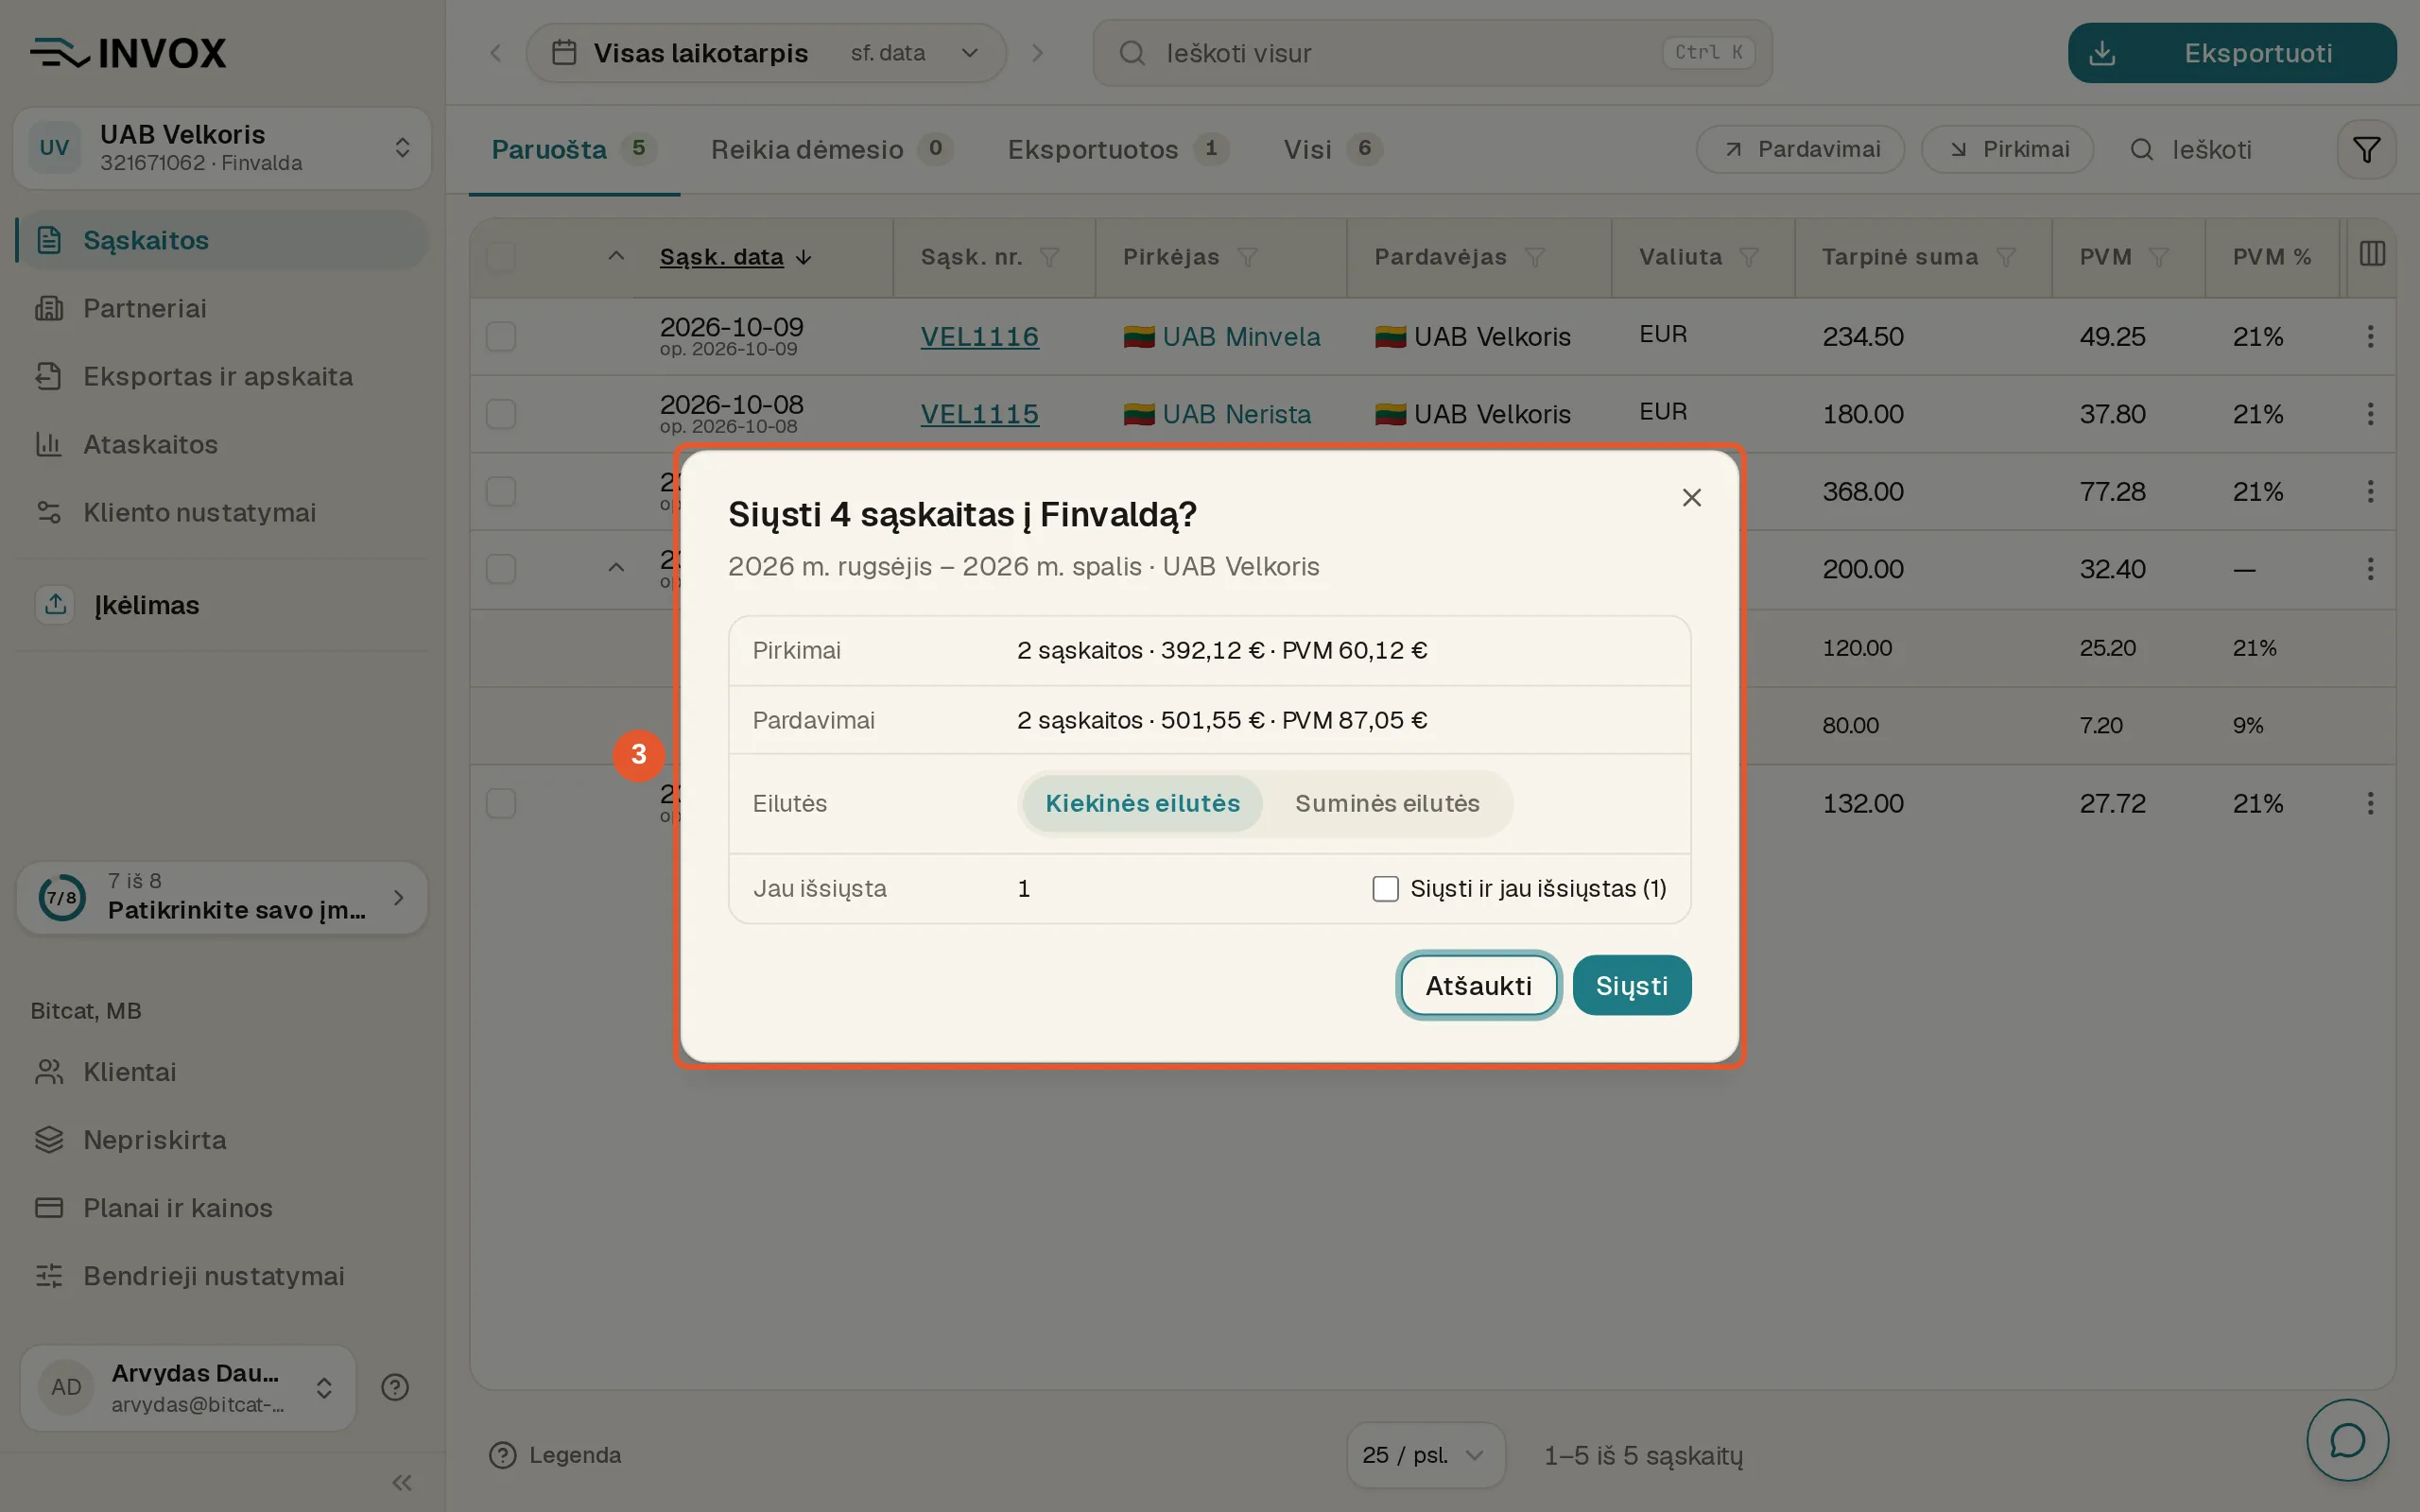Collapse the sidebar with double chevron
The width and height of the screenshot is (2420, 1512).
(402, 1482)
